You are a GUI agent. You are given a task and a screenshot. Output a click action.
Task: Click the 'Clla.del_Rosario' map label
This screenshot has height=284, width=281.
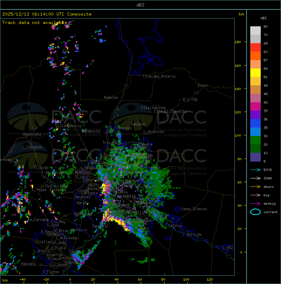(x=159, y=76)
